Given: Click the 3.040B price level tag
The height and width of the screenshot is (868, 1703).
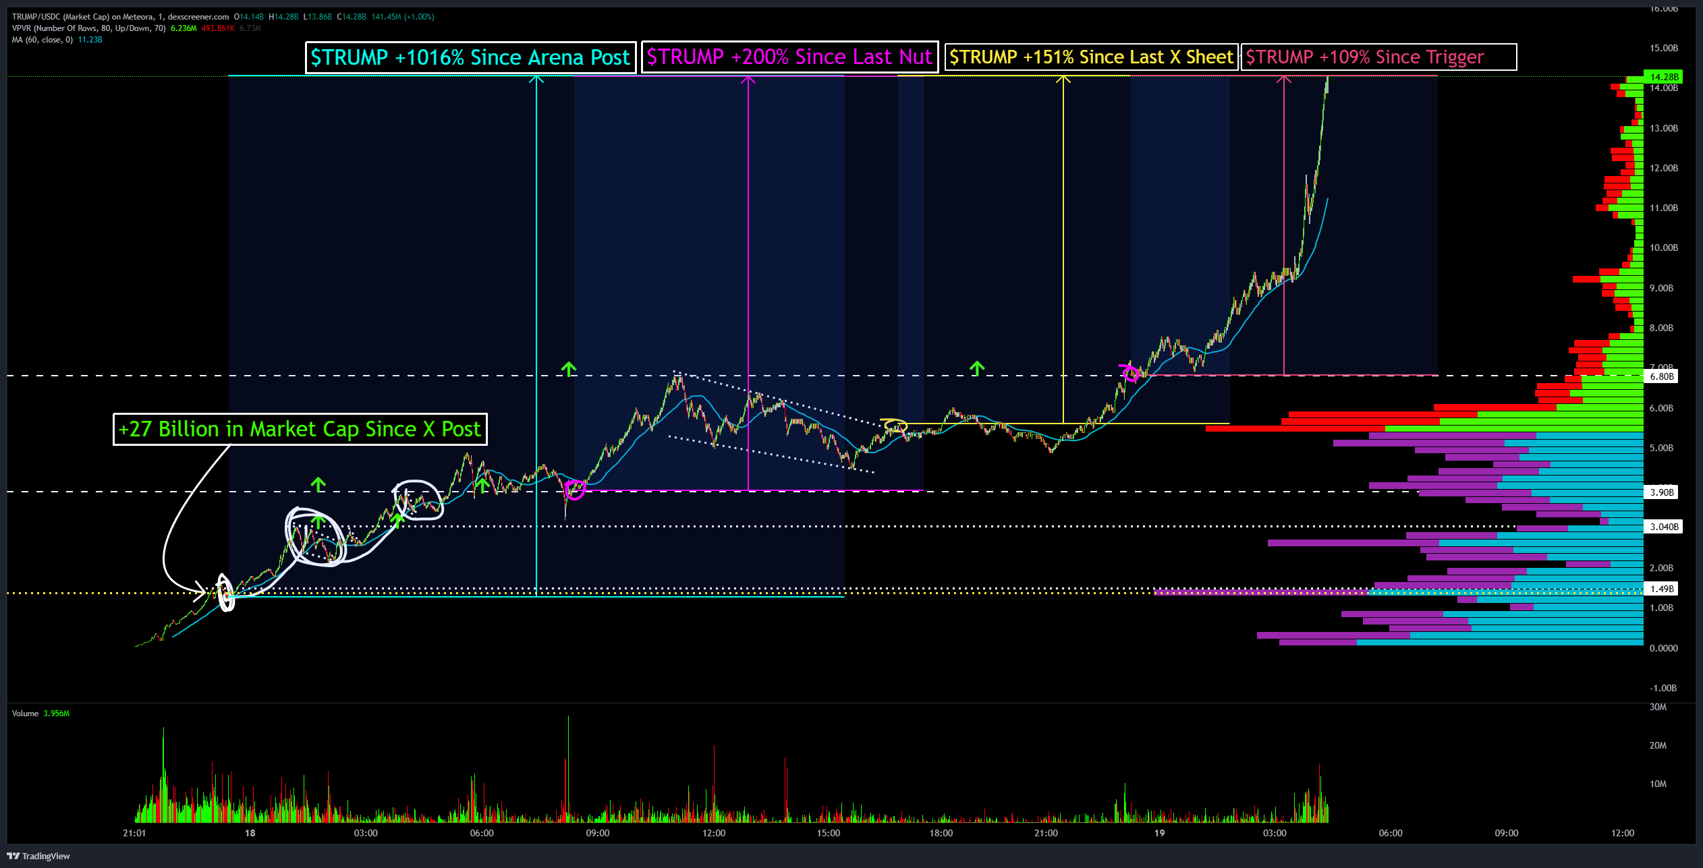Looking at the screenshot, I should tap(1663, 527).
